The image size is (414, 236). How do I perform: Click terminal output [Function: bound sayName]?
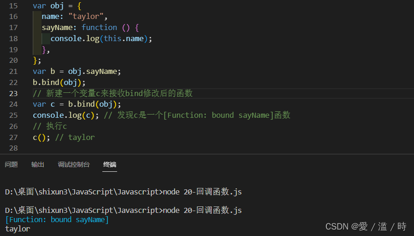[x=57, y=219]
